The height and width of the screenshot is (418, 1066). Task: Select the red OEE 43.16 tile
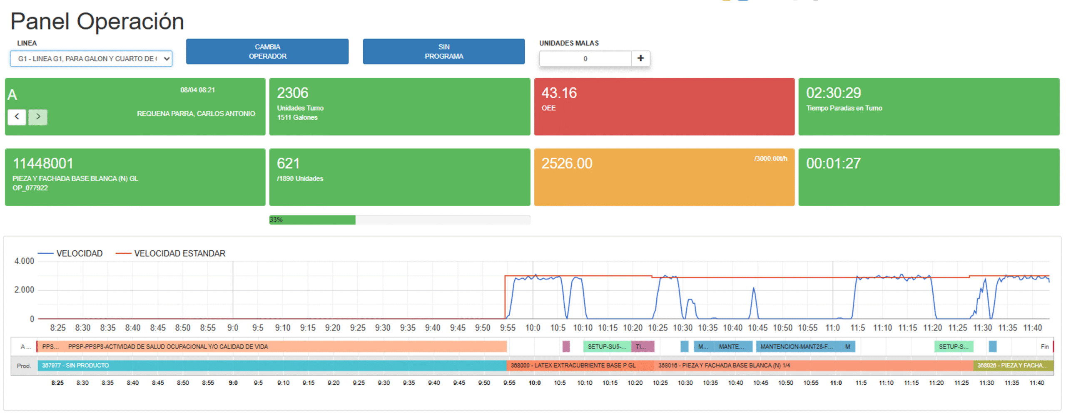(x=664, y=106)
